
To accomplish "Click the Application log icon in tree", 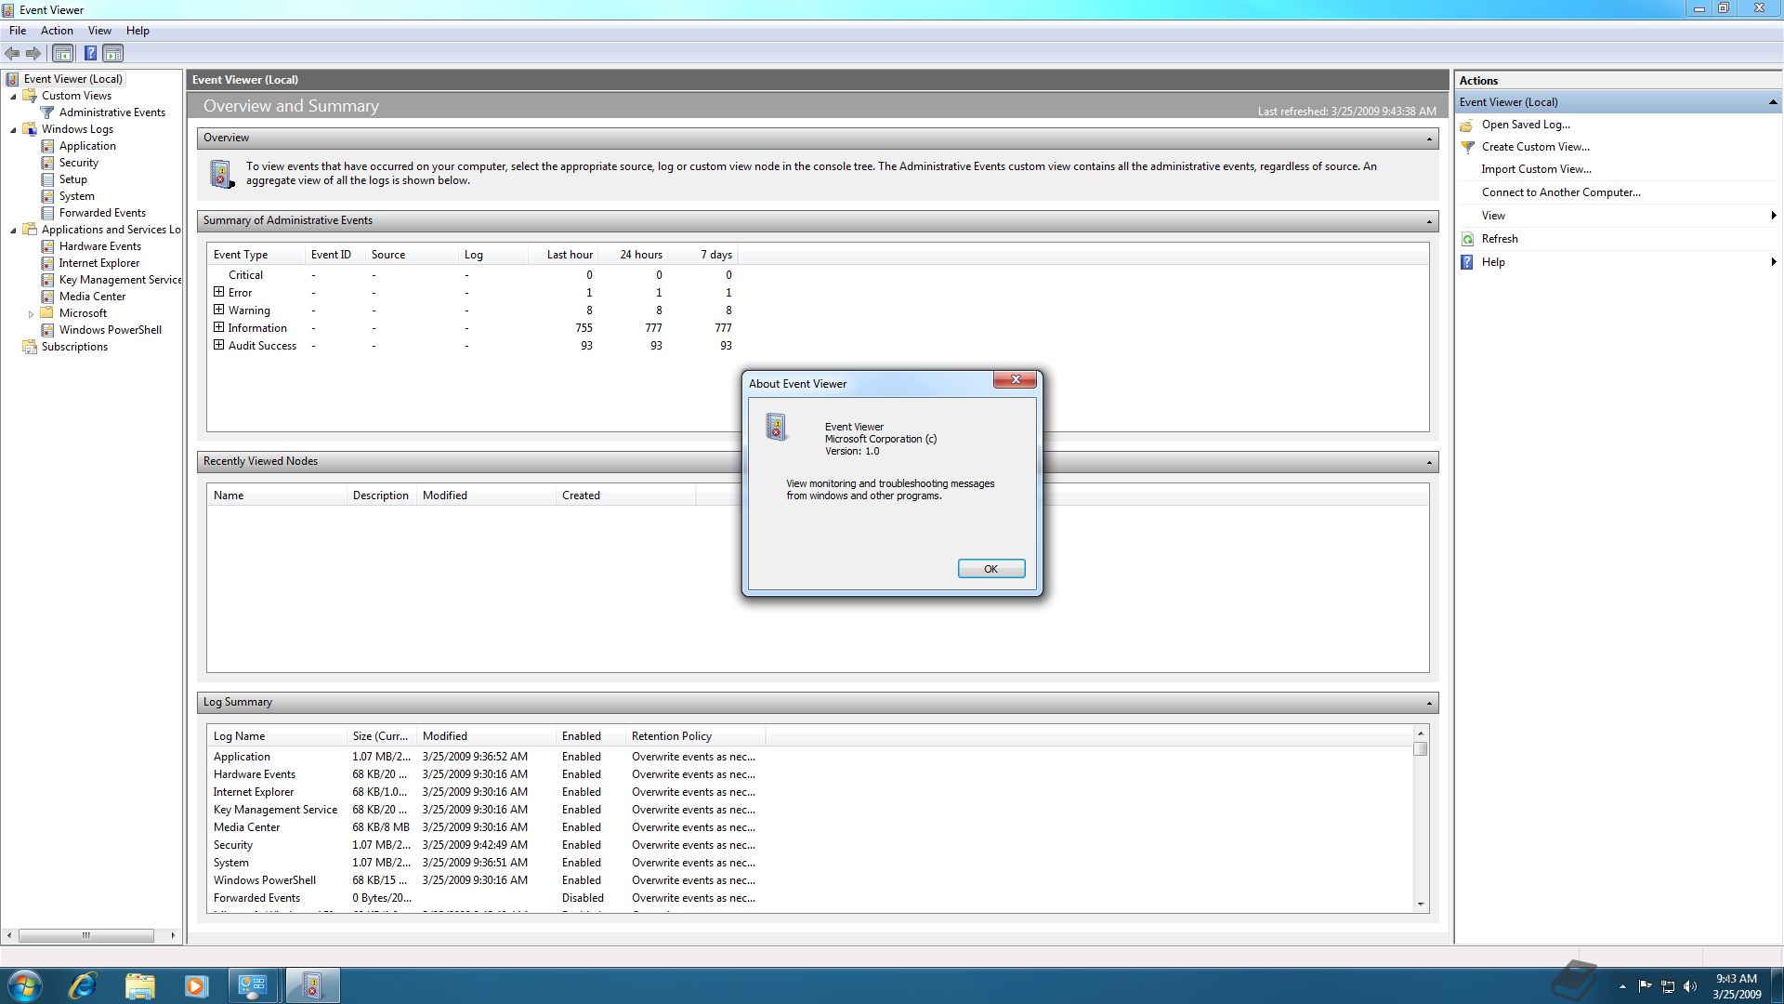I will [x=47, y=146].
